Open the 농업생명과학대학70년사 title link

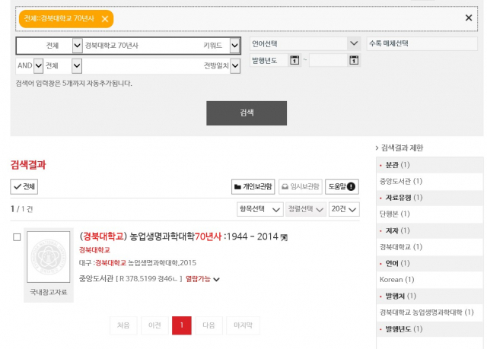(180, 236)
